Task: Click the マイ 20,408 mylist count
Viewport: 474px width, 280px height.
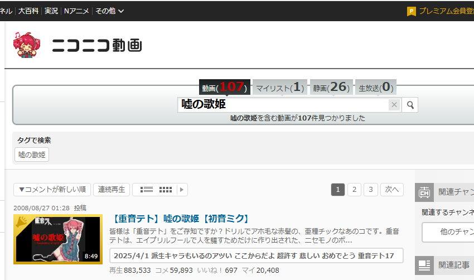Action: point(260,271)
